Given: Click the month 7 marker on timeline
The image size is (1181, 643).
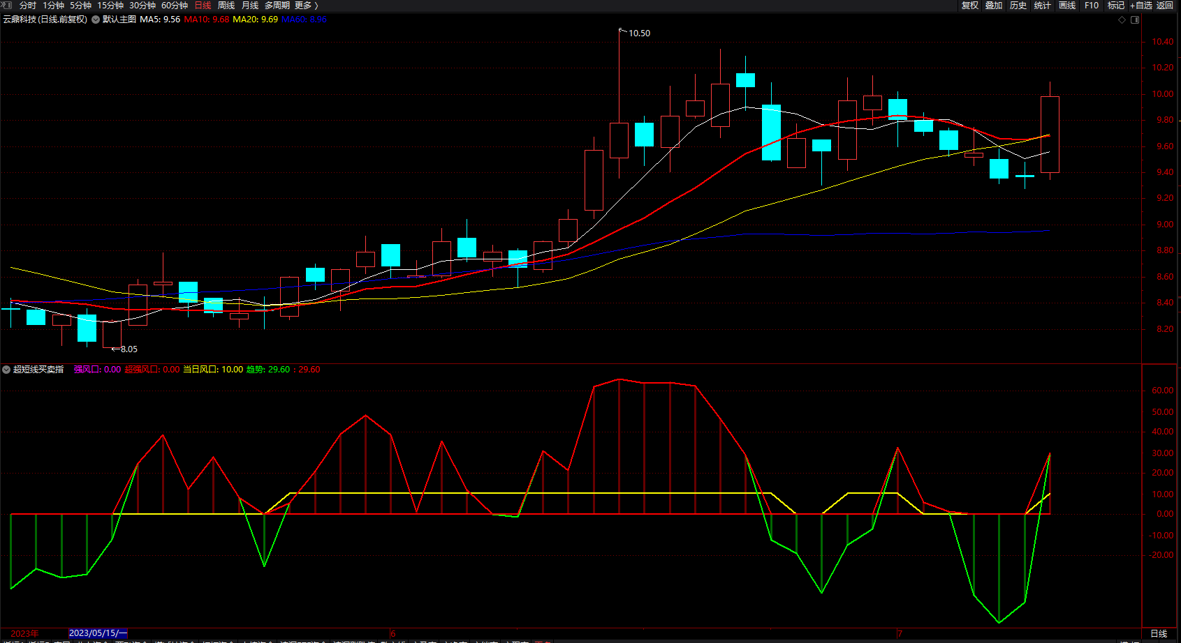Looking at the screenshot, I should coord(900,634).
